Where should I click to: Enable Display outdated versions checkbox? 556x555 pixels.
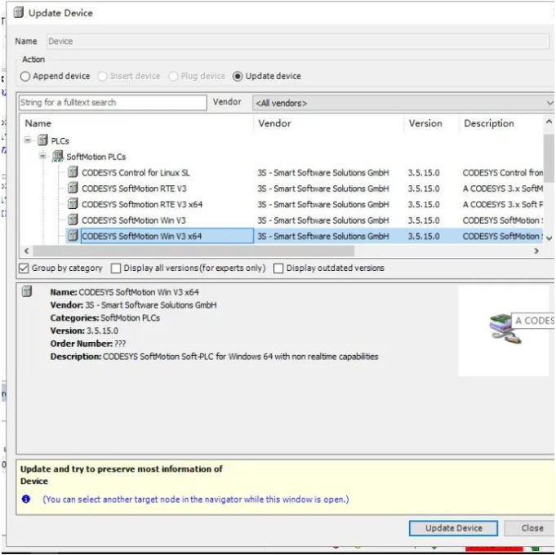click(x=278, y=269)
